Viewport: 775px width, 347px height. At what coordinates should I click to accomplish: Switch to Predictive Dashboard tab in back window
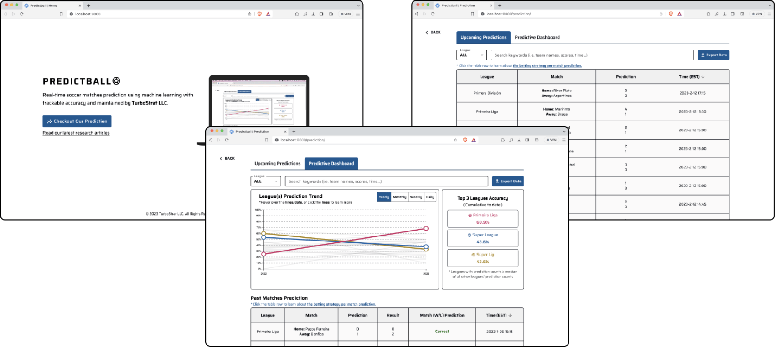[x=537, y=38]
